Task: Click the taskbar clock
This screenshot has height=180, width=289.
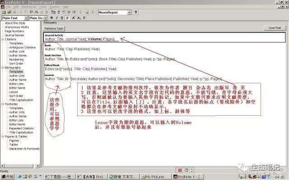Action: (280, 177)
